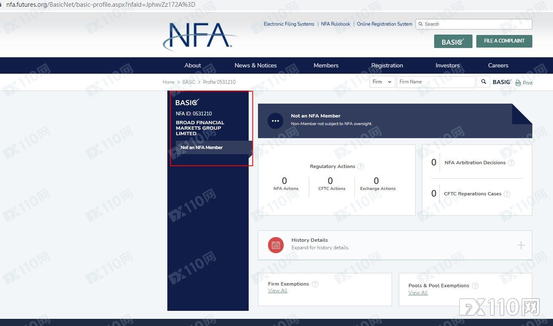Click the green BASIC button

pos(453,41)
